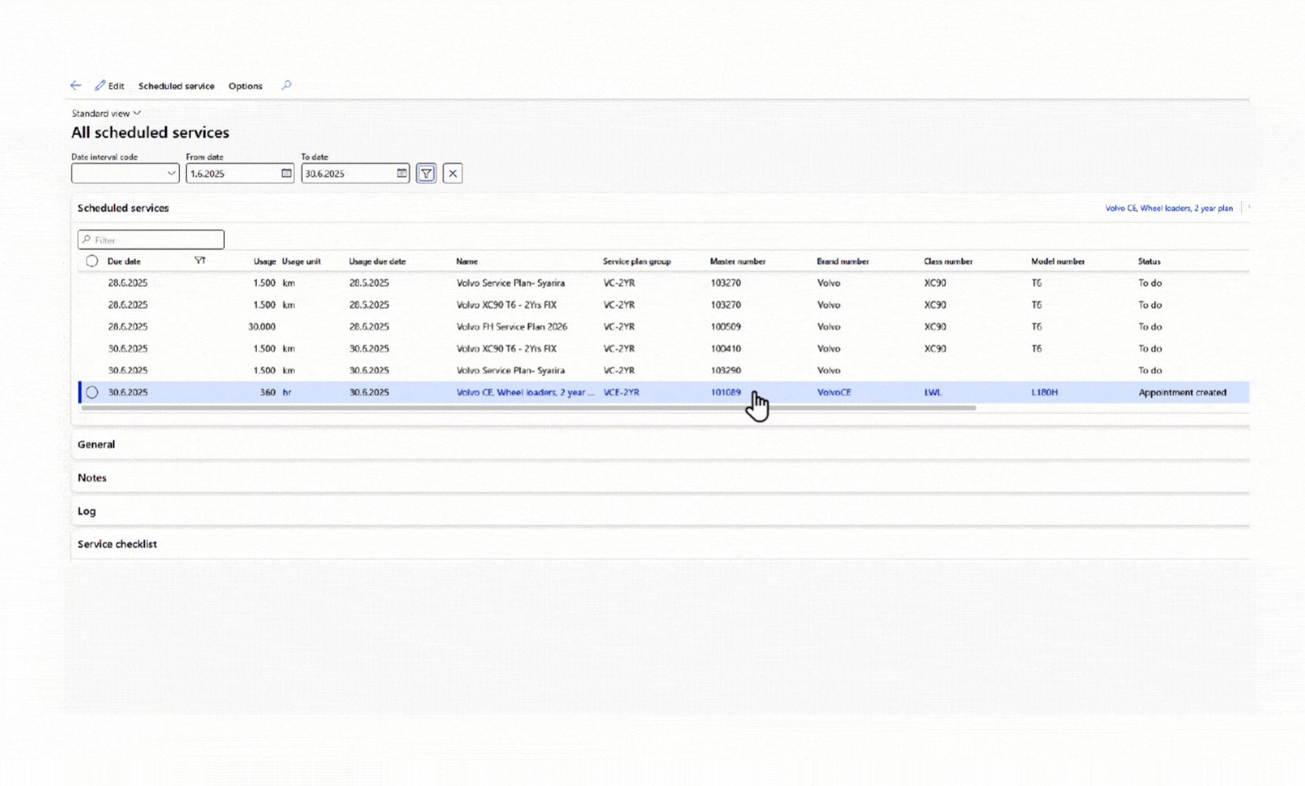The width and height of the screenshot is (1305, 786).
Task: Expand the General section
Action: pos(96,444)
